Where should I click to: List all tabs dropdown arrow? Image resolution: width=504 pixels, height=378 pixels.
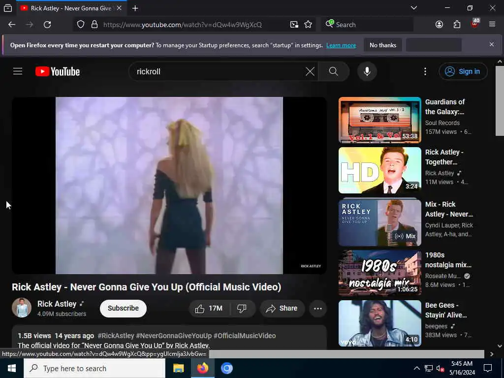[414, 8]
